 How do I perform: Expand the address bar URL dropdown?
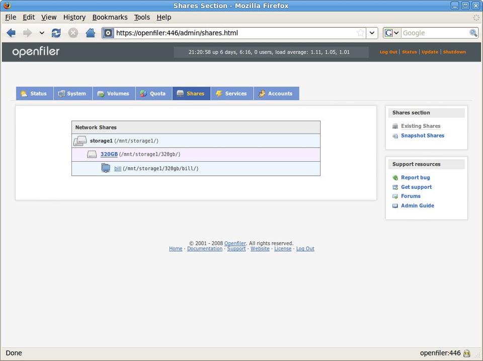(x=372, y=33)
